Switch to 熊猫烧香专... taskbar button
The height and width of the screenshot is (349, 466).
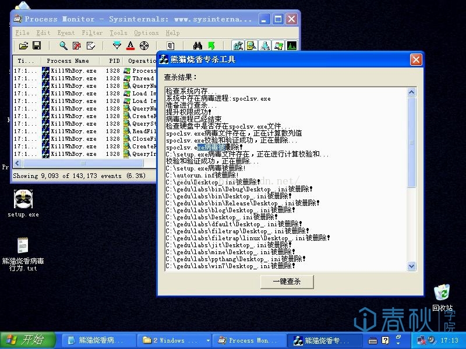(324, 340)
